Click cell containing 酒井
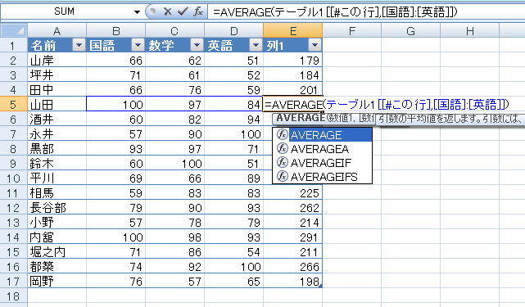 (x=57, y=119)
